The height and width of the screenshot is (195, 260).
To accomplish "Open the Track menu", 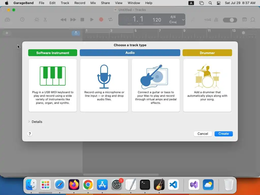I will pyautogui.click(x=65, y=3).
